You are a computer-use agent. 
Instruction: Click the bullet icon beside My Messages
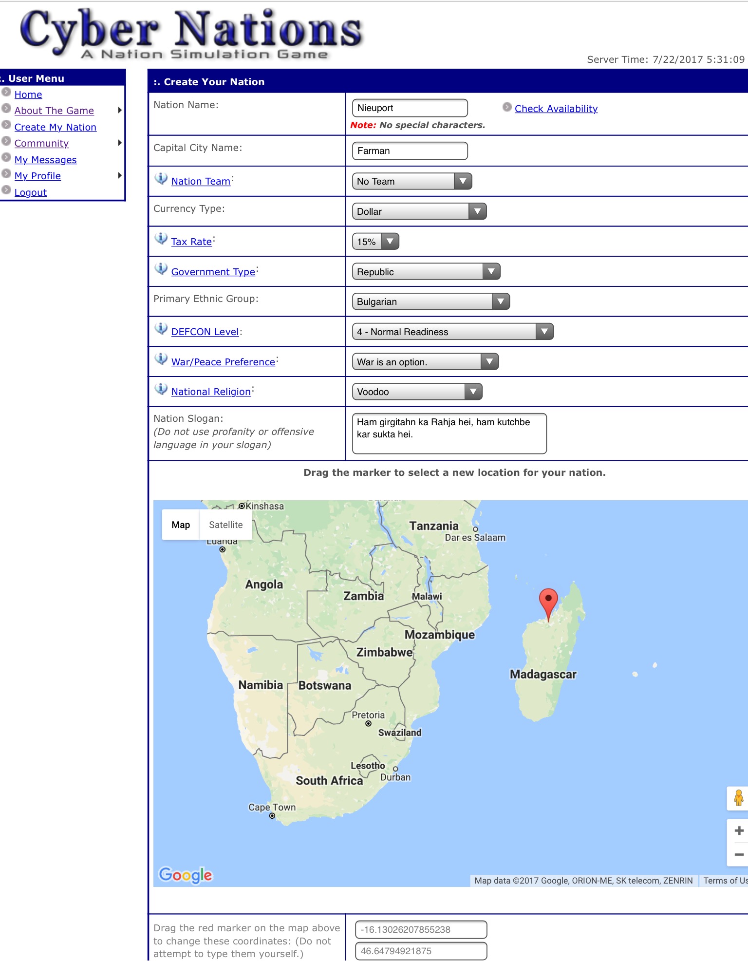[x=6, y=157]
